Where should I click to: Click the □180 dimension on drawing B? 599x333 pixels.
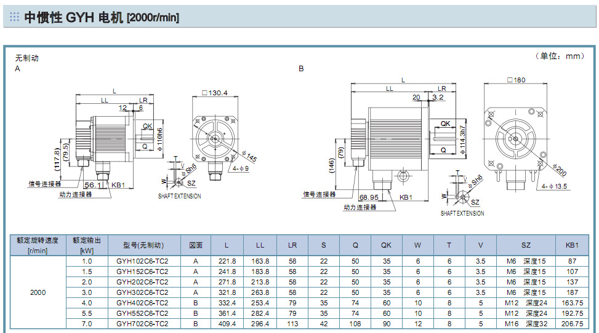pyautogui.click(x=516, y=80)
